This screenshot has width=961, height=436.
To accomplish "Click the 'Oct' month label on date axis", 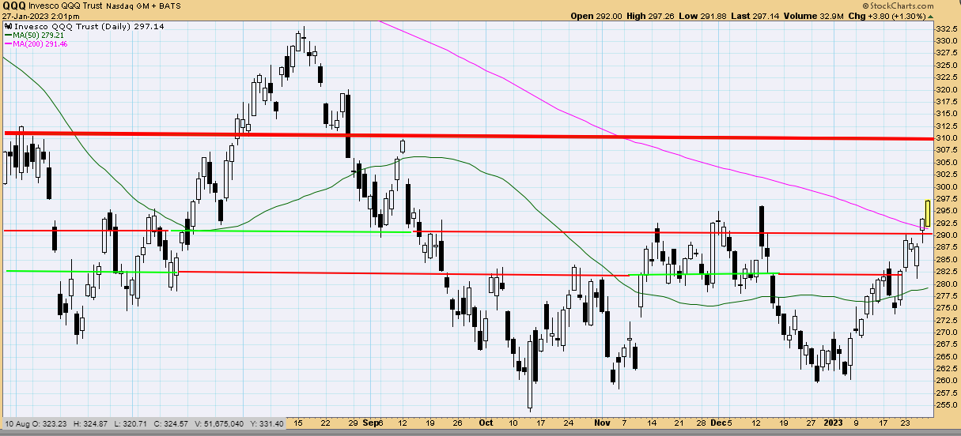I will click(486, 423).
